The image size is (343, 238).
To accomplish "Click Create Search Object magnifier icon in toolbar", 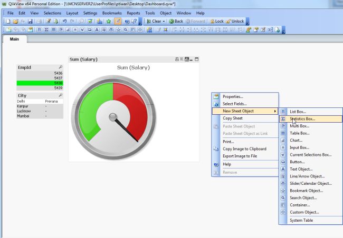I will point(126,29).
